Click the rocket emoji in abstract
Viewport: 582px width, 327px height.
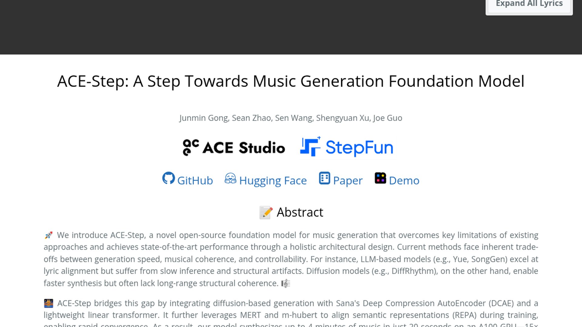[48, 235]
